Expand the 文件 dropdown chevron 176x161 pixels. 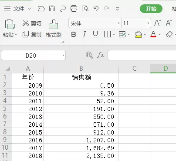tap(30, 9)
